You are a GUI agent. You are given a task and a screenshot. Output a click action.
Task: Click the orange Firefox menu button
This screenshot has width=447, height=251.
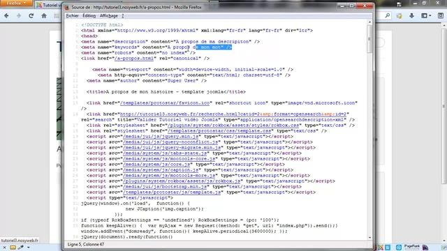[16, 3]
